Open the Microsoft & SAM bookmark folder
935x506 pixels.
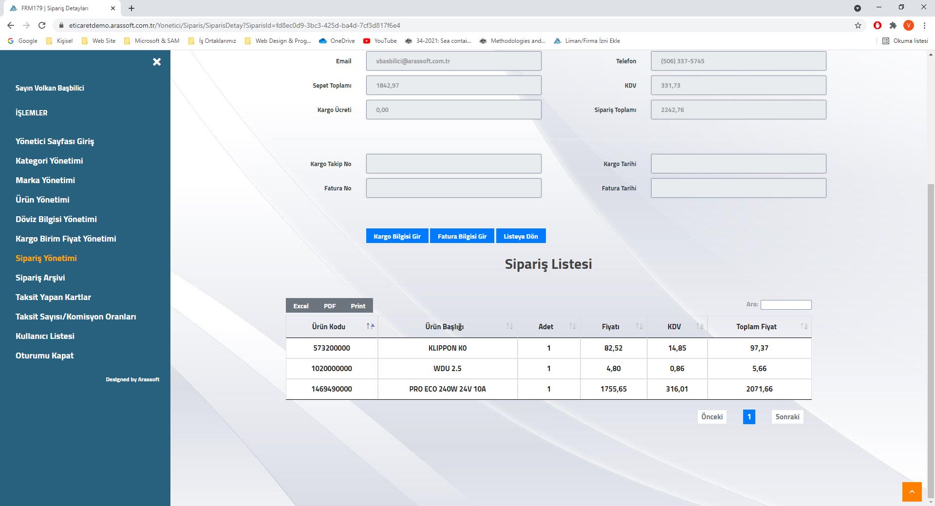click(x=152, y=41)
